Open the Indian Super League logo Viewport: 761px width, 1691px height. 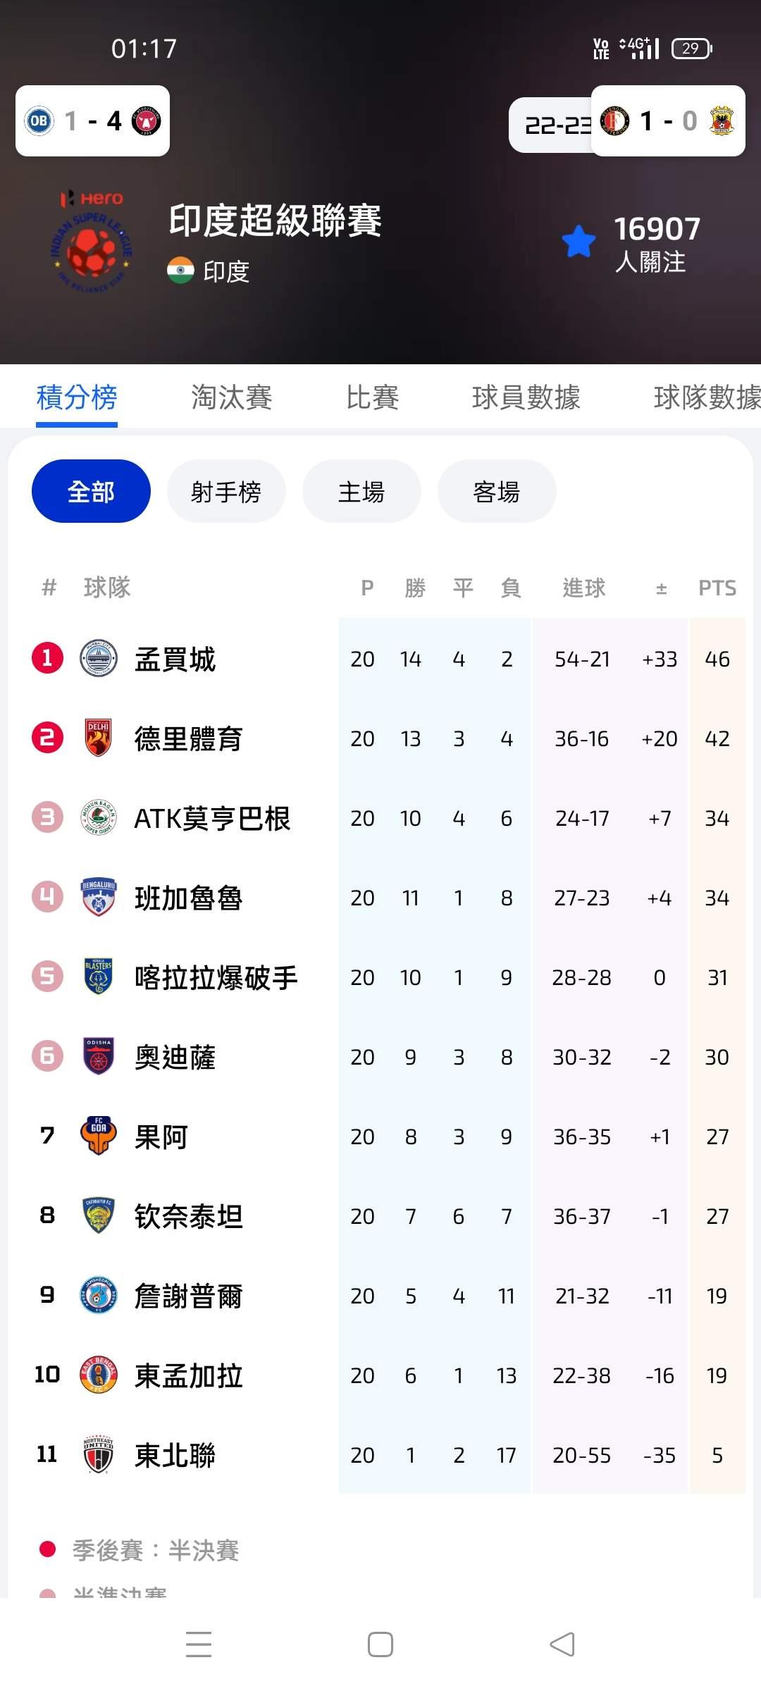93,242
